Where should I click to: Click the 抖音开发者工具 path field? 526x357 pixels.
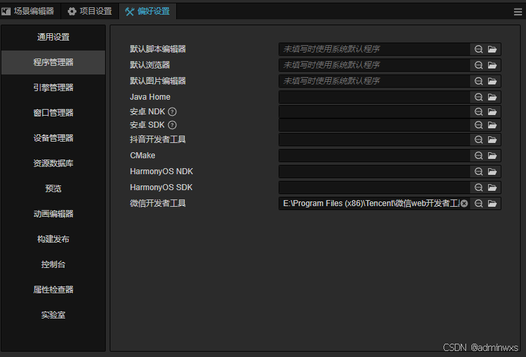[374, 140]
